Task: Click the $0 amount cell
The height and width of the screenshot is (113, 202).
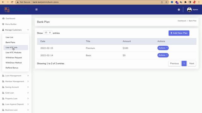Action: click(x=124, y=55)
